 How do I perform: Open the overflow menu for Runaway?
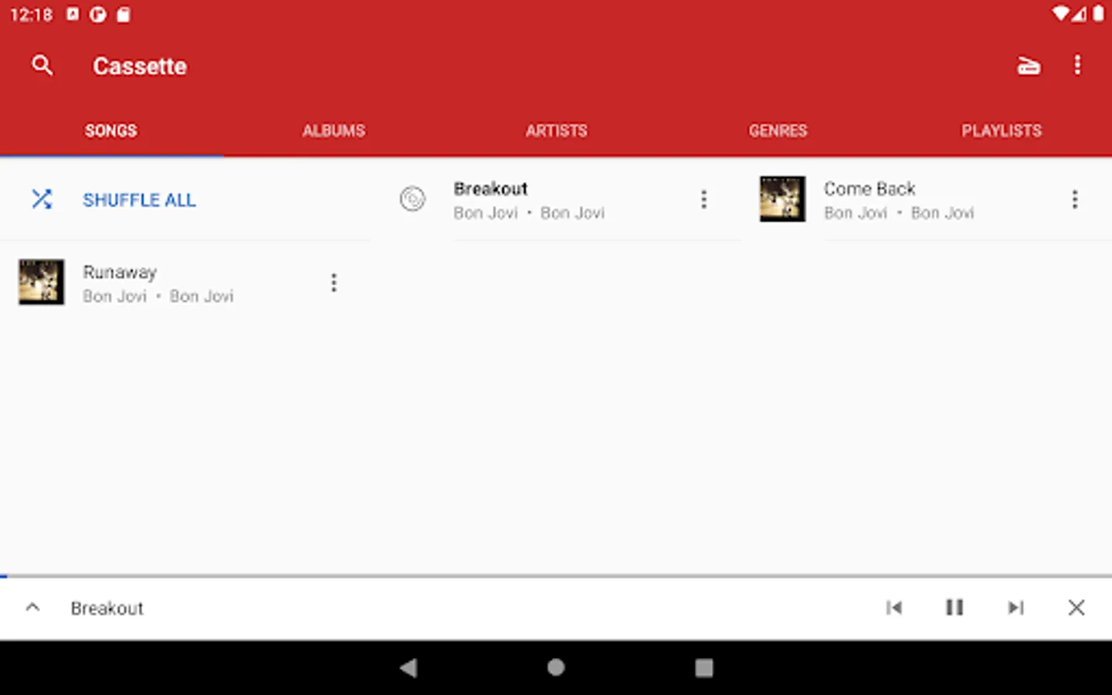[334, 283]
